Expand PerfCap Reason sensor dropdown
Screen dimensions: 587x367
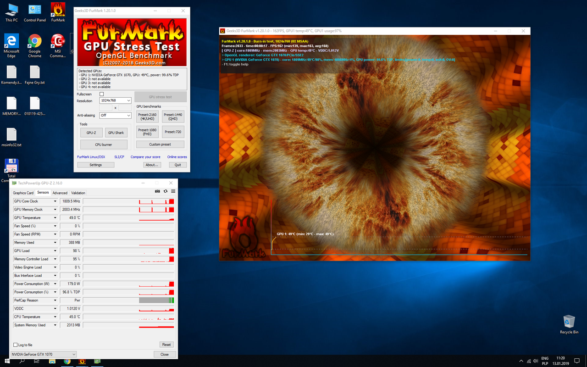pyautogui.click(x=55, y=300)
